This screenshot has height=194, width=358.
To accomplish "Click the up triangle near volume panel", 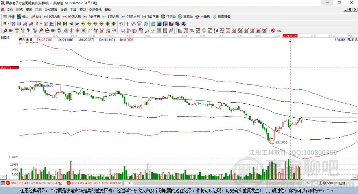I will (3, 177).
